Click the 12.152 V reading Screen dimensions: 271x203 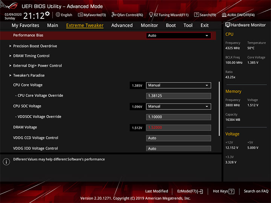pyautogui.click(x=232, y=148)
